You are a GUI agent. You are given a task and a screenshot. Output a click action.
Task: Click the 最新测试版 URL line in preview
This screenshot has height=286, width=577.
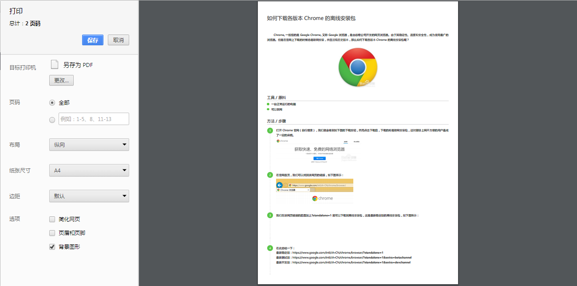pyautogui.click(x=344, y=258)
